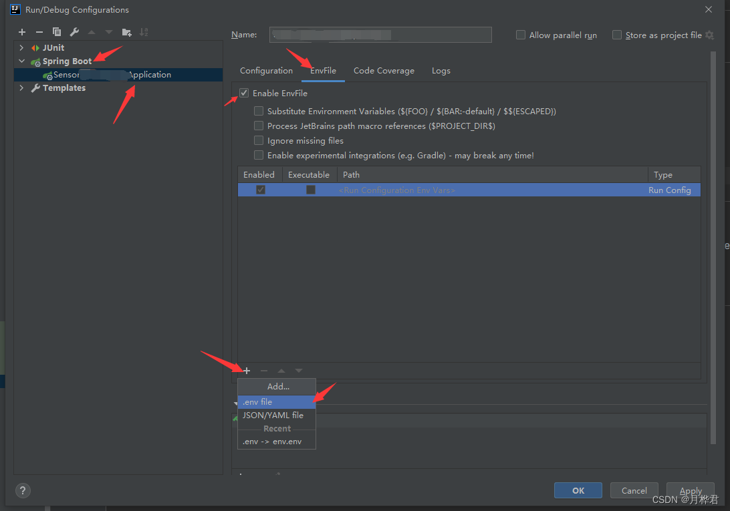Viewport: 730px width, 511px height.
Task: Toggle Allow parallel run
Action: [521, 35]
